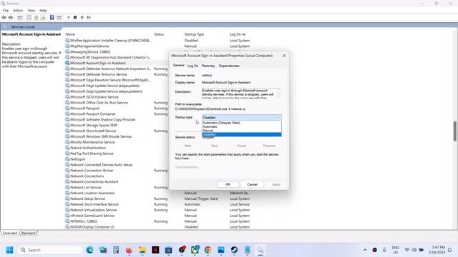Screen dimensions: 458x257
Task: Switch to the Dependencies tab
Action: (x=229, y=66)
